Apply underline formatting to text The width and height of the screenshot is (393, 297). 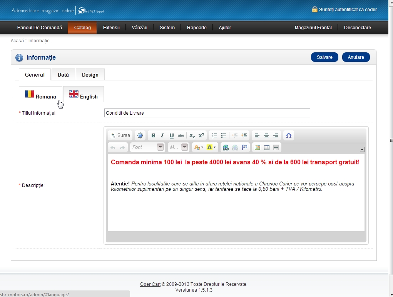(171, 135)
